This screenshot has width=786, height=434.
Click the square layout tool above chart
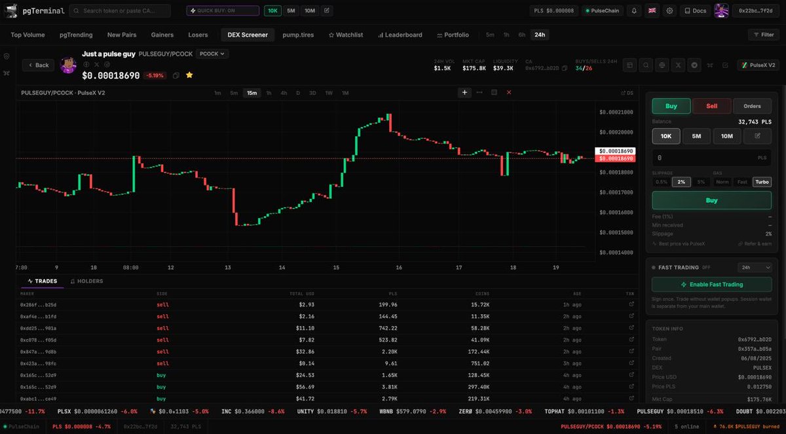(494, 92)
